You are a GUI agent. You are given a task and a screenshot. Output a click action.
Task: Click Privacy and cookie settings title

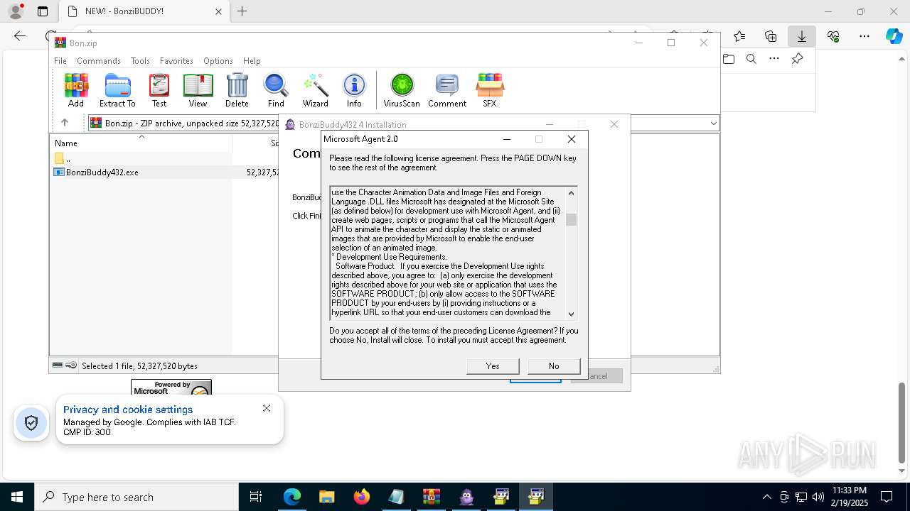click(x=128, y=410)
